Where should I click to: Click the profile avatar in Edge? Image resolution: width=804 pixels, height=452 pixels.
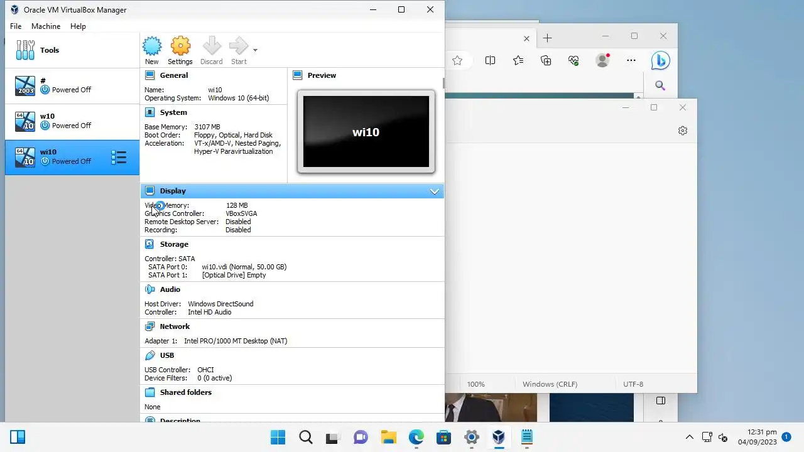[602, 60]
